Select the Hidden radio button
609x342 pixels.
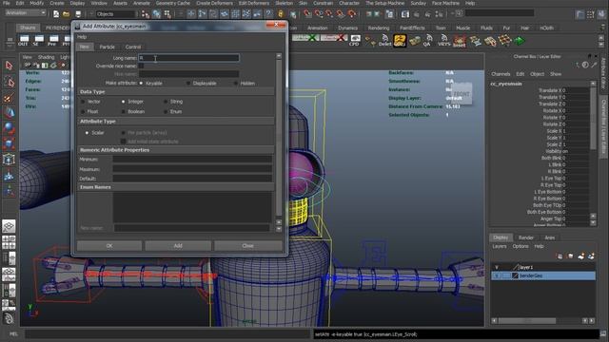coord(236,83)
